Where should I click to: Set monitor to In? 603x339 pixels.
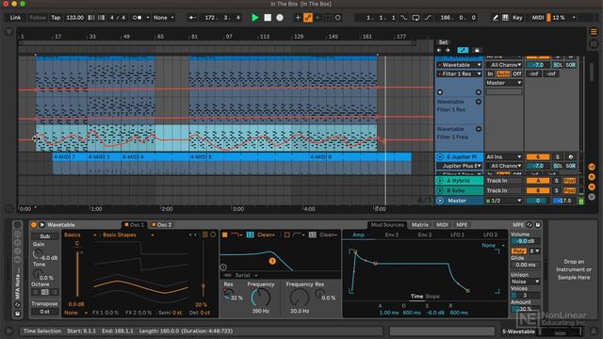[490, 73]
